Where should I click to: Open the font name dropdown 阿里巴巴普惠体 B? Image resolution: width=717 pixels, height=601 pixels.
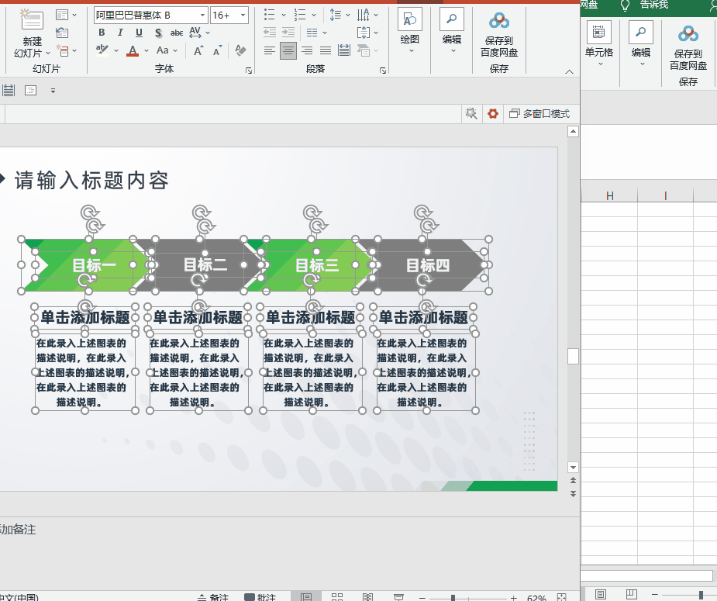tap(202, 15)
